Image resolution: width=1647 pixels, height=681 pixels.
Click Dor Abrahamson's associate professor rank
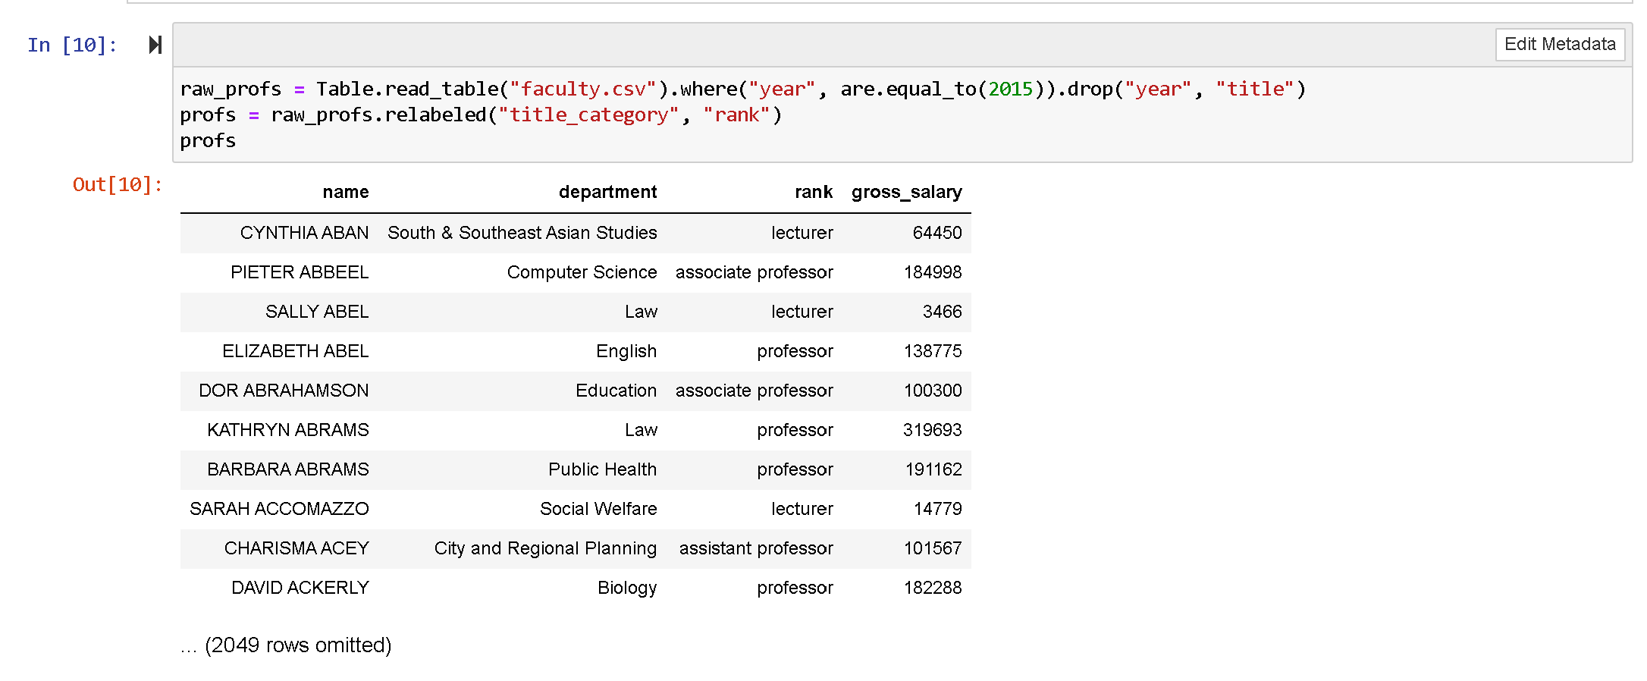click(754, 391)
